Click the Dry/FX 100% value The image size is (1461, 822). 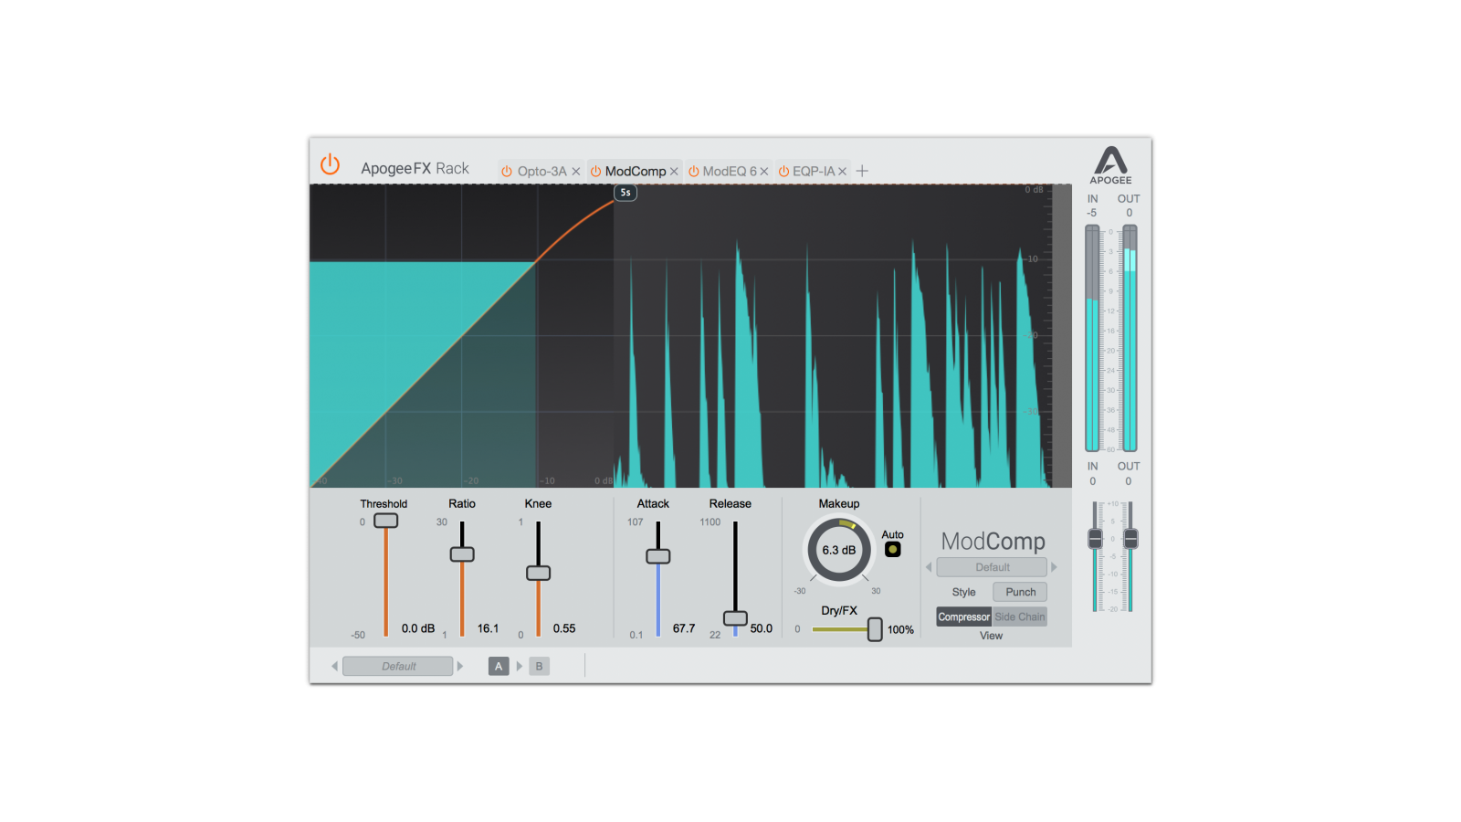click(x=900, y=629)
